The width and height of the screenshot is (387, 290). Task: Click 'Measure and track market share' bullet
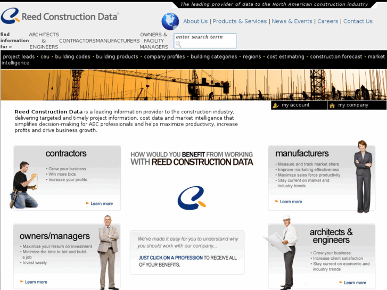(309, 164)
